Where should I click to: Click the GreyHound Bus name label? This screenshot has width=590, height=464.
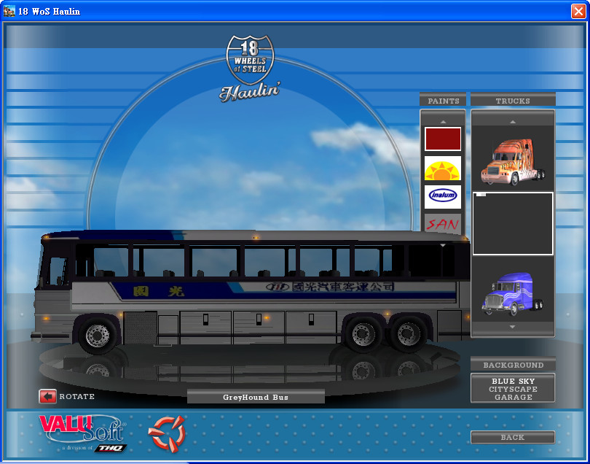256,397
